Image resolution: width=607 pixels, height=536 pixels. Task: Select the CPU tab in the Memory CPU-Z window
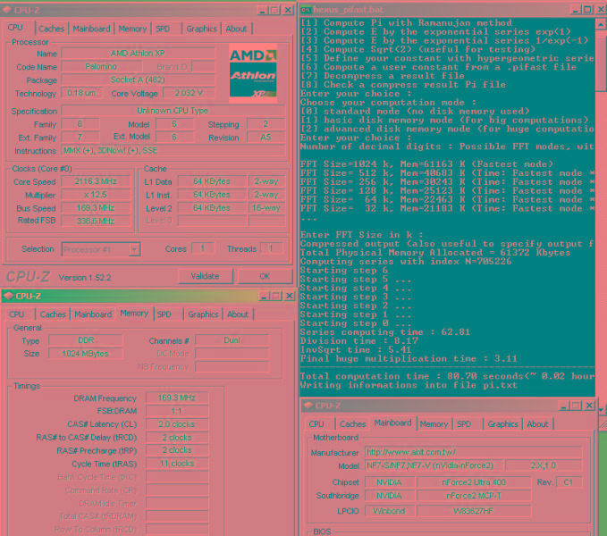[17, 314]
